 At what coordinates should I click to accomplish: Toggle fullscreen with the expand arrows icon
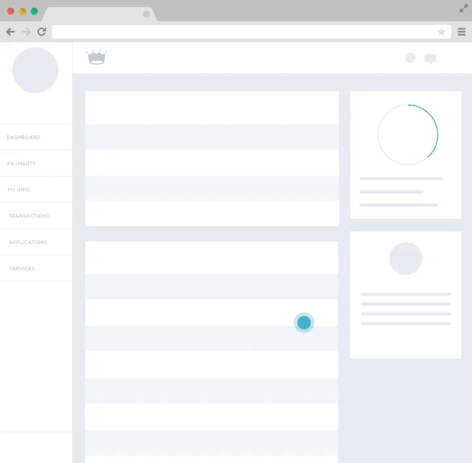point(463,9)
